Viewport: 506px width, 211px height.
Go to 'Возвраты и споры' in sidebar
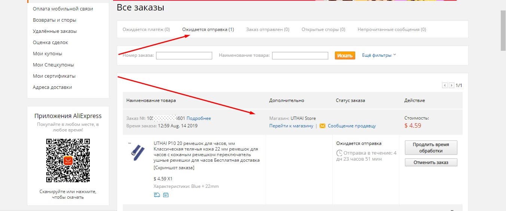coord(55,20)
